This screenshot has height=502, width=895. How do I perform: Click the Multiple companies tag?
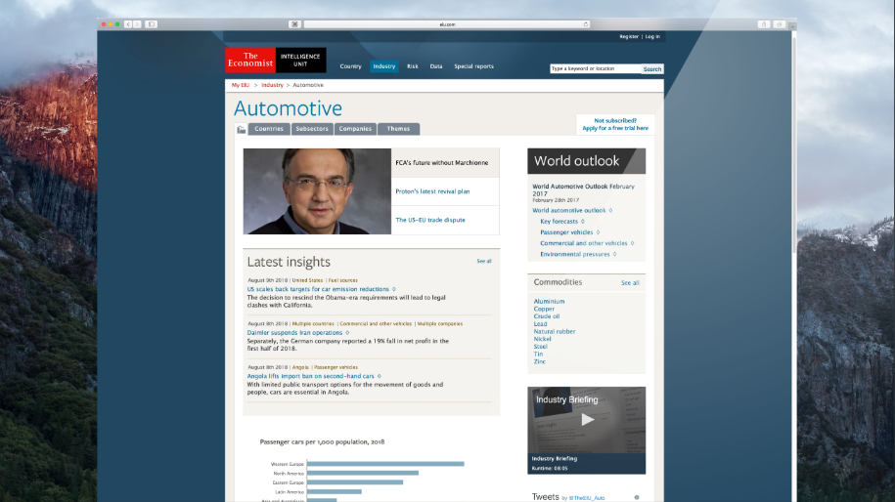[440, 323]
